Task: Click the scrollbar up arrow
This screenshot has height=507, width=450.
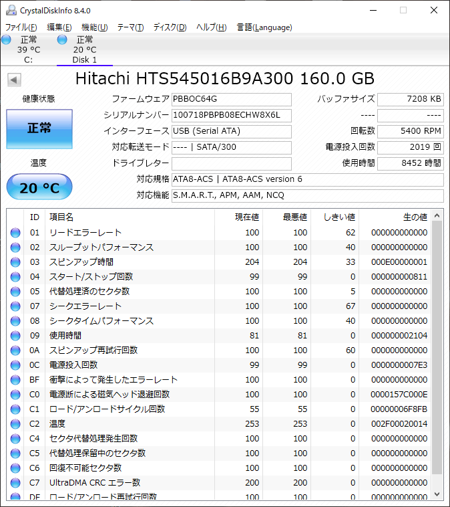Action: [437, 215]
